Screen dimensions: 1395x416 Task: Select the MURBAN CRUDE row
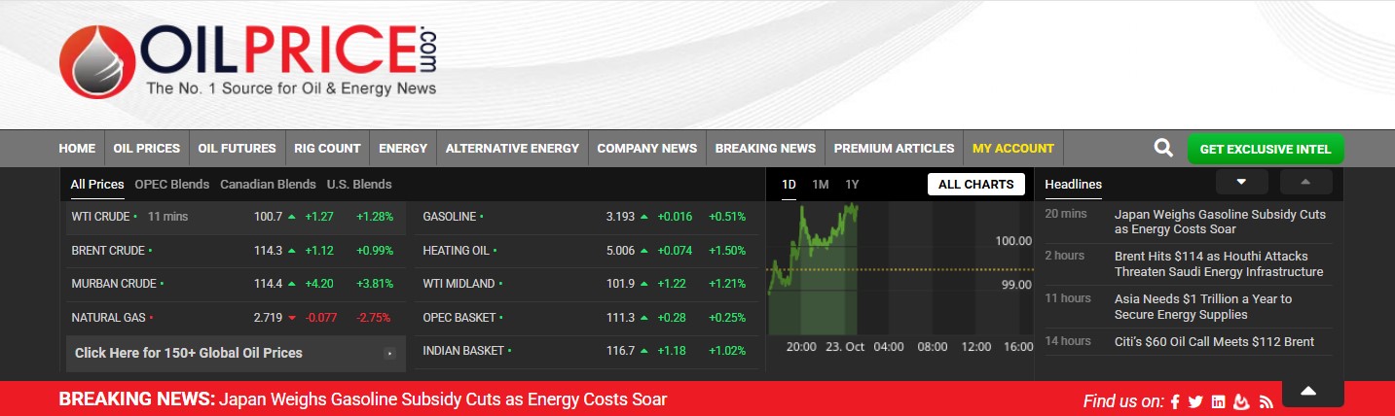[x=236, y=284]
